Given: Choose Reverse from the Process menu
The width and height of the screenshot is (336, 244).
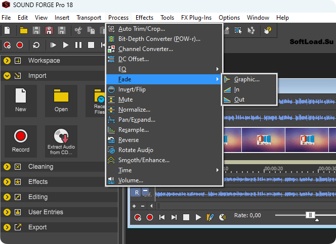Looking at the screenshot, I should tap(164, 140).
